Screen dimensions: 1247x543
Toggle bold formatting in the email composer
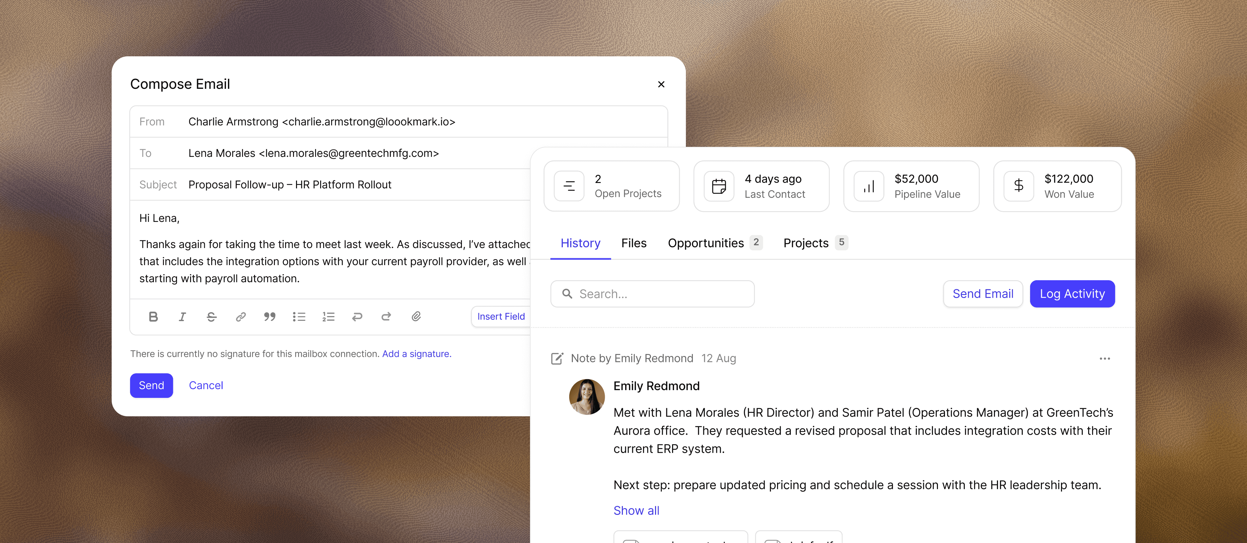[153, 317]
